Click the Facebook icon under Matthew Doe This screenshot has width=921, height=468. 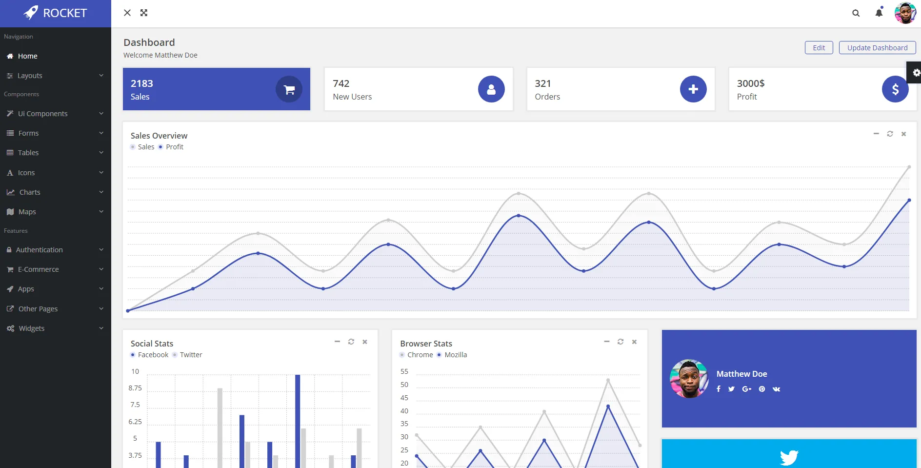pyautogui.click(x=719, y=389)
